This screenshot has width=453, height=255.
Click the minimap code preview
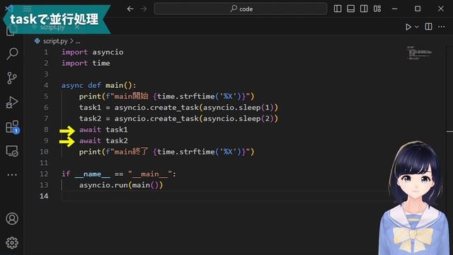coord(419,52)
